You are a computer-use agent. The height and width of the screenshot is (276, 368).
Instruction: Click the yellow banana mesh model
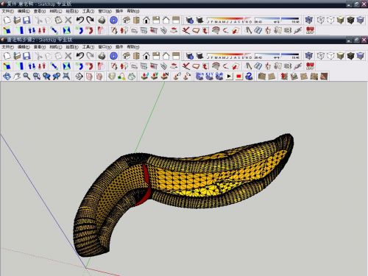click(x=186, y=186)
